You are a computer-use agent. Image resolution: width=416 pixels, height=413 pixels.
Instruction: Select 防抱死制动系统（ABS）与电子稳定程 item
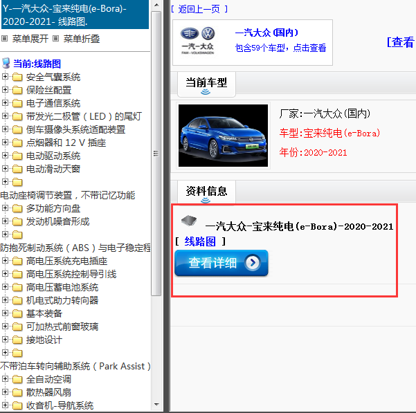pos(75,248)
